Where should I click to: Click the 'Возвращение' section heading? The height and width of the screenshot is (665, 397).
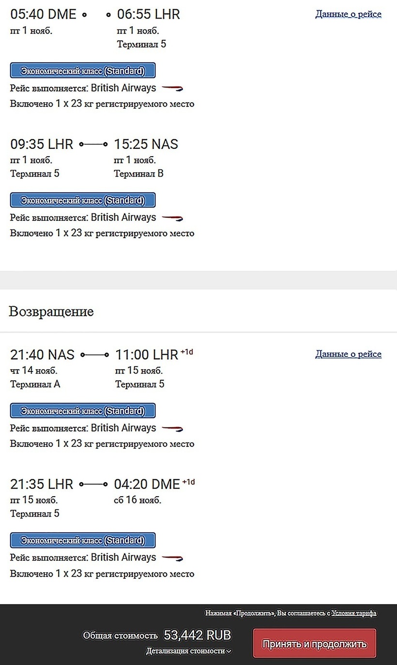click(51, 311)
